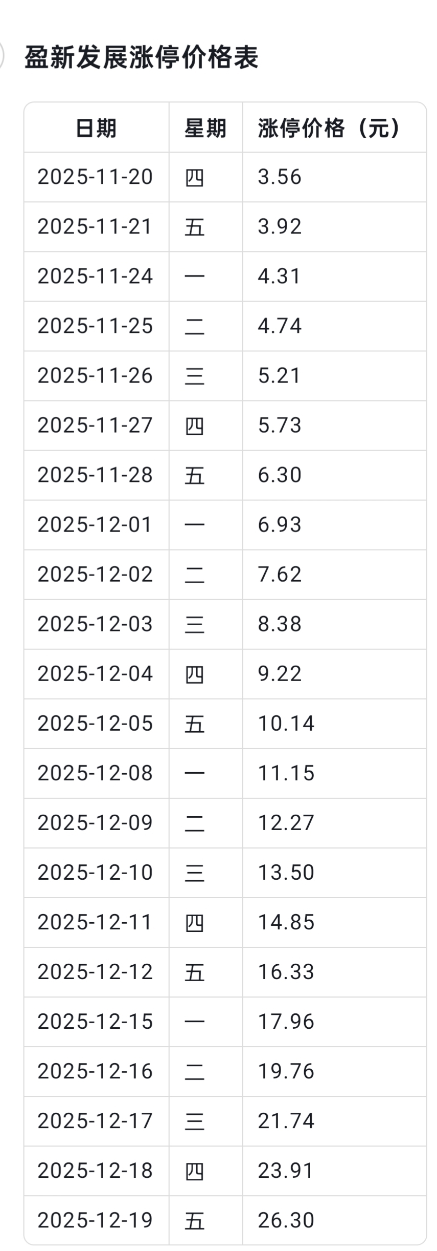Click the final price 26.30
This screenshot has width=437, height=1251.
click(x=286, y=1220)
